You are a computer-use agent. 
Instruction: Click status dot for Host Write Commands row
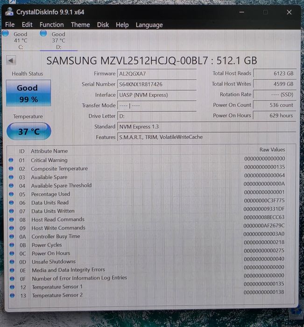coord(12,228)
